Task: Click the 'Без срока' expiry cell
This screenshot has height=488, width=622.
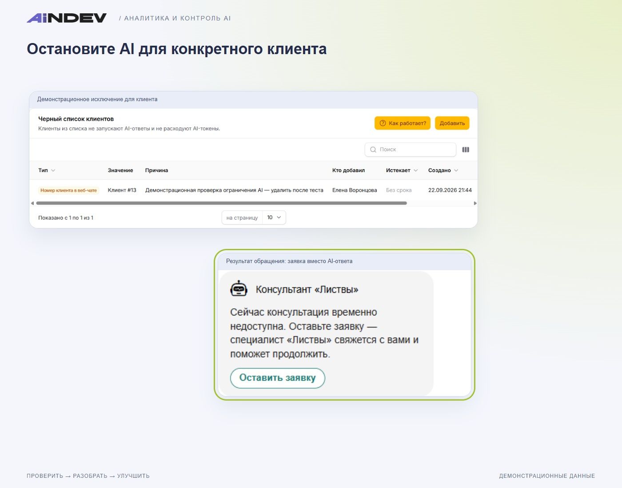Action: click(399, 190)
